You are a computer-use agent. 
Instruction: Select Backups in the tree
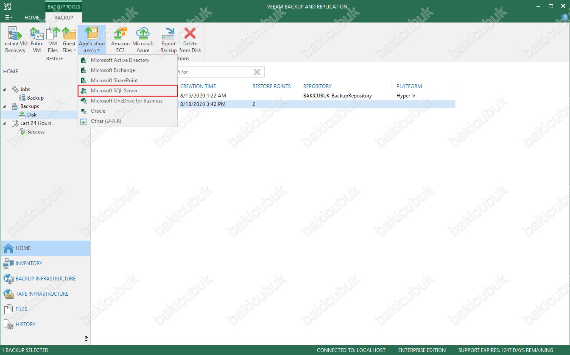[x=29, y=106]
